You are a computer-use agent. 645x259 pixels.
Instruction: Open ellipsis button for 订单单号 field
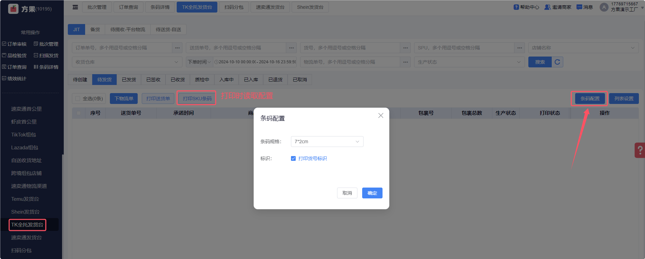point(177,48)
